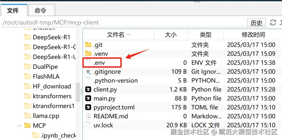Click the .venv folder icon
The width and height of the screenshot is (282, 140).
(88, 54)
